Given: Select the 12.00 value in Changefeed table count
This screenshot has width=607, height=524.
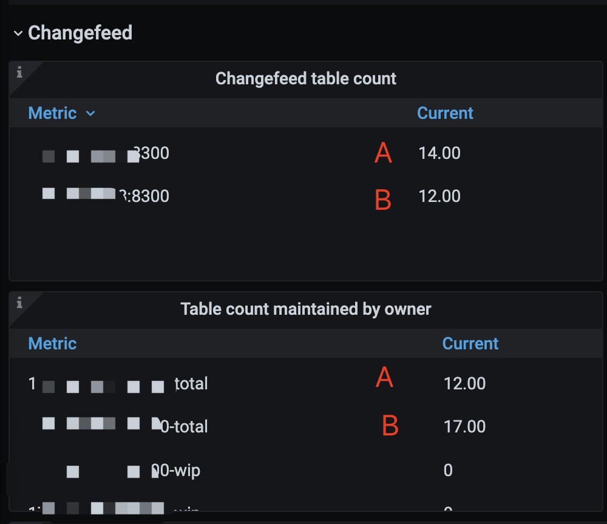Looking at the screenshot, I should [439, 196].
